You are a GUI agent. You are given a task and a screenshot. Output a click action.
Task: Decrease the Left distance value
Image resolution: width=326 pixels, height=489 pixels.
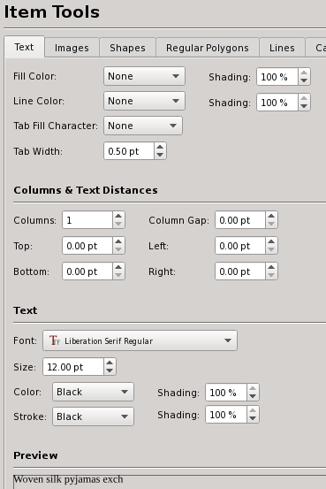click(x=271, y=249)
